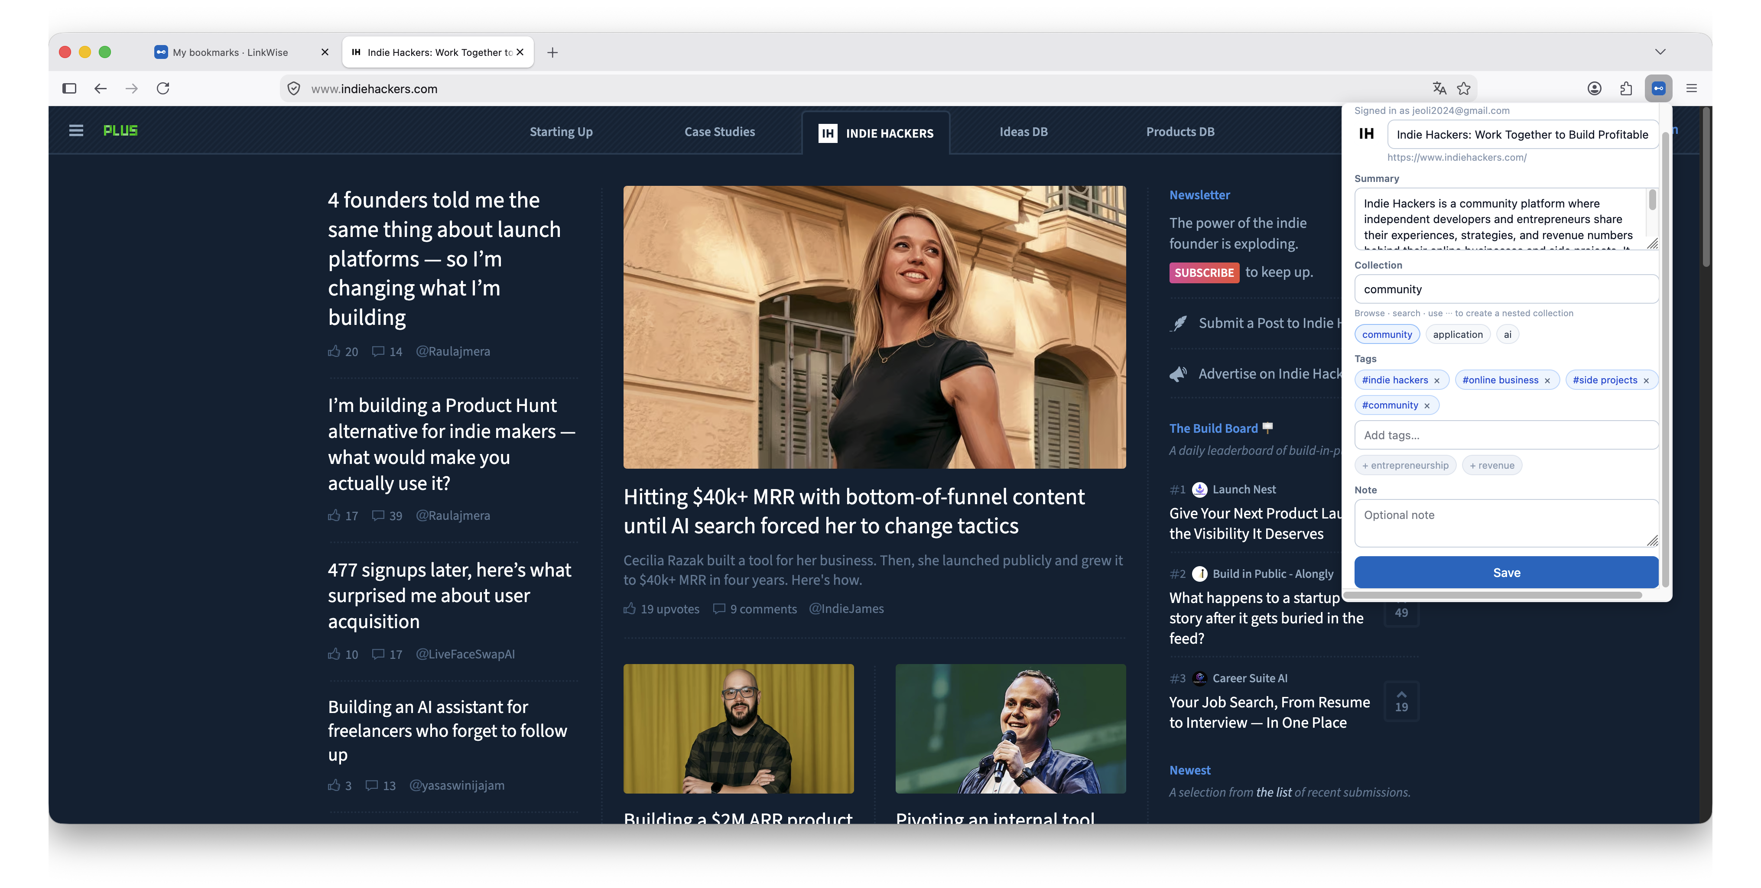Go back using the back arrow
Screen dimensions: 1761x888
click(101, 88)
